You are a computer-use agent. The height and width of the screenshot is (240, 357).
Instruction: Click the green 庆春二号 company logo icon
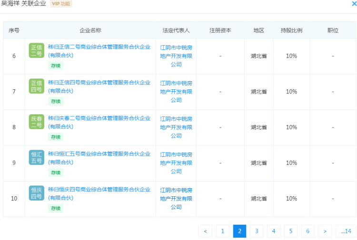click(37, 122)
